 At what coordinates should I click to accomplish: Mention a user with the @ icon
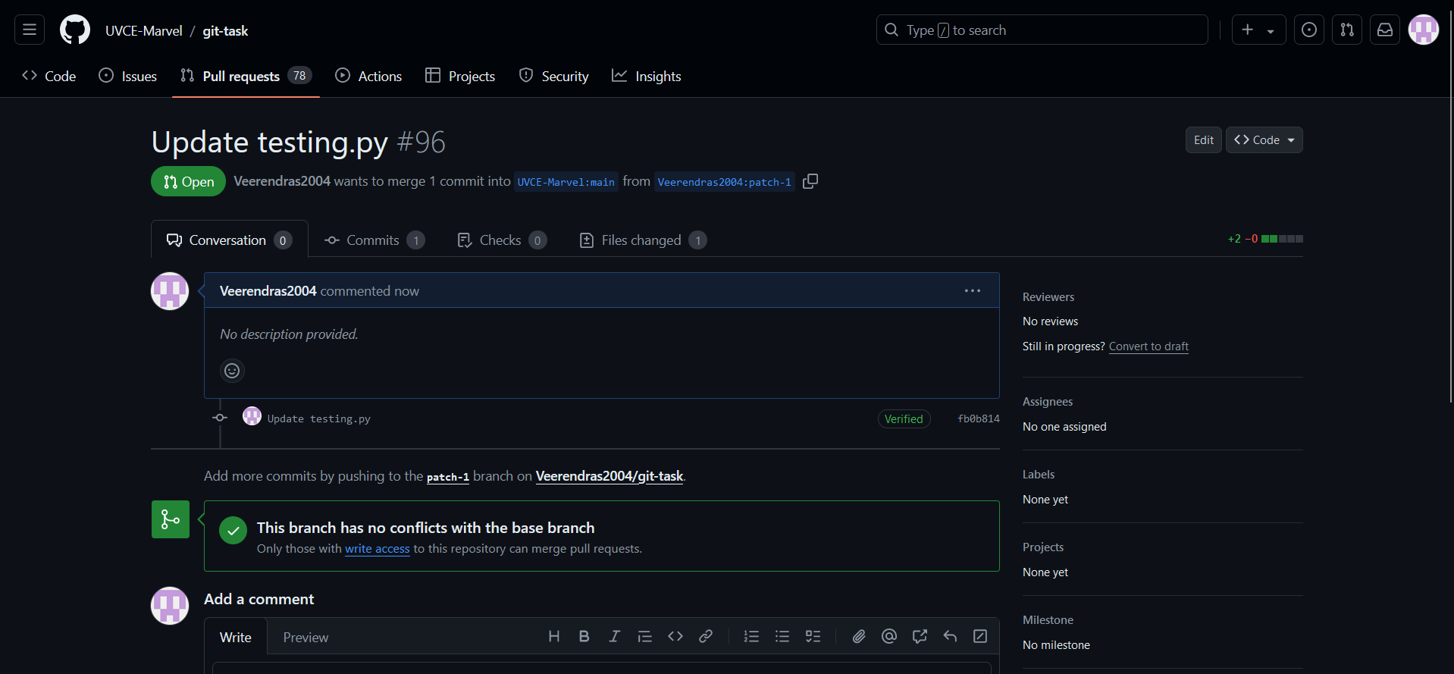pyautogui.click(x=889, y=636)
